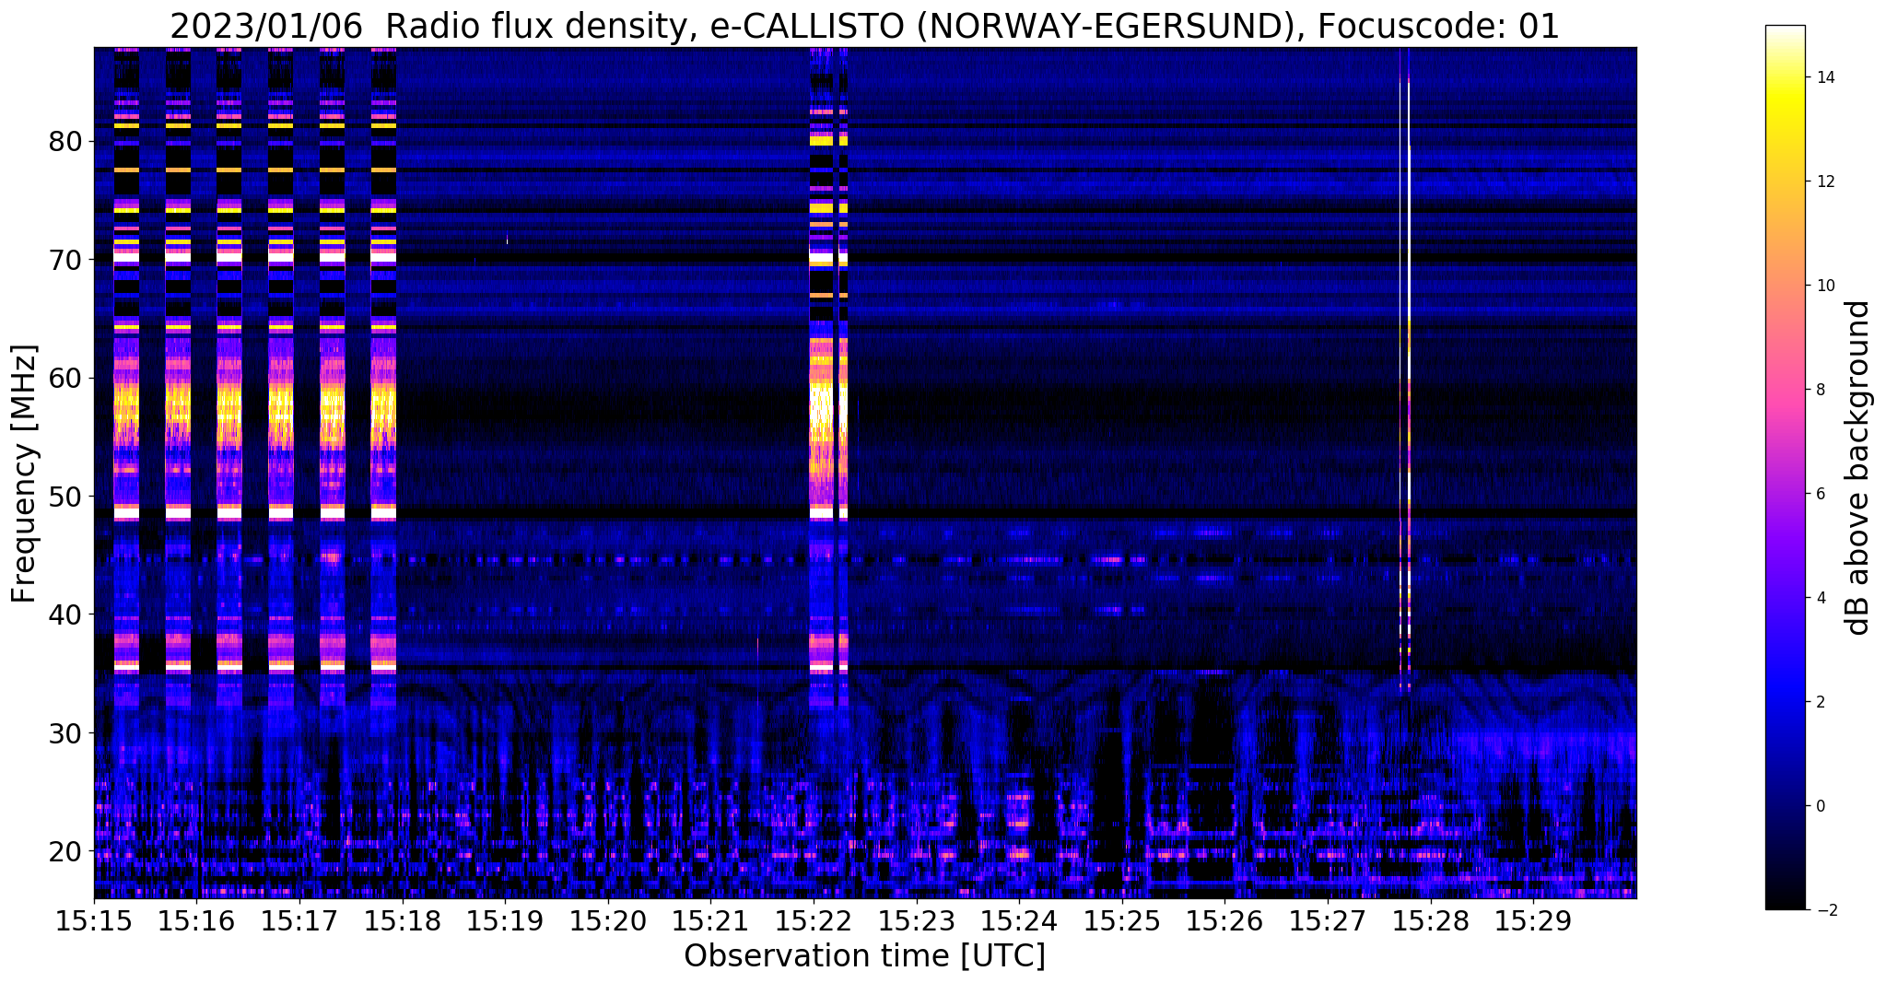Click the 15:28 time tick label
The width and height of the screenshot is (1886, 983).
pyautogui.click(x=1430, y=920)
